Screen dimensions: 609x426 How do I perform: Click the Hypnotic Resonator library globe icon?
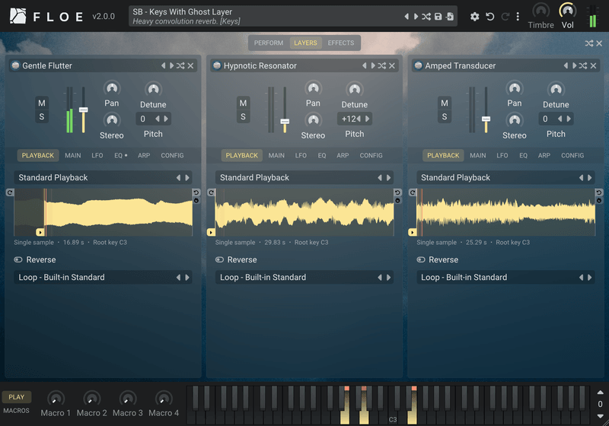point(217,65)
